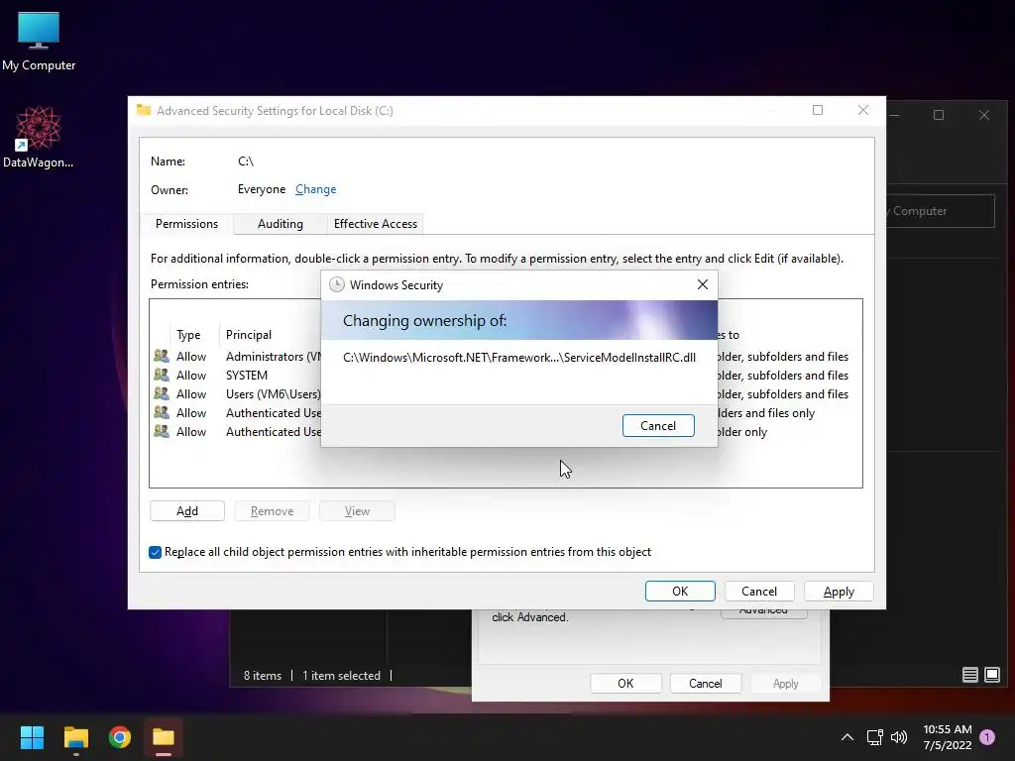
Task: Click Change owner link
Action: coord(316,189)
